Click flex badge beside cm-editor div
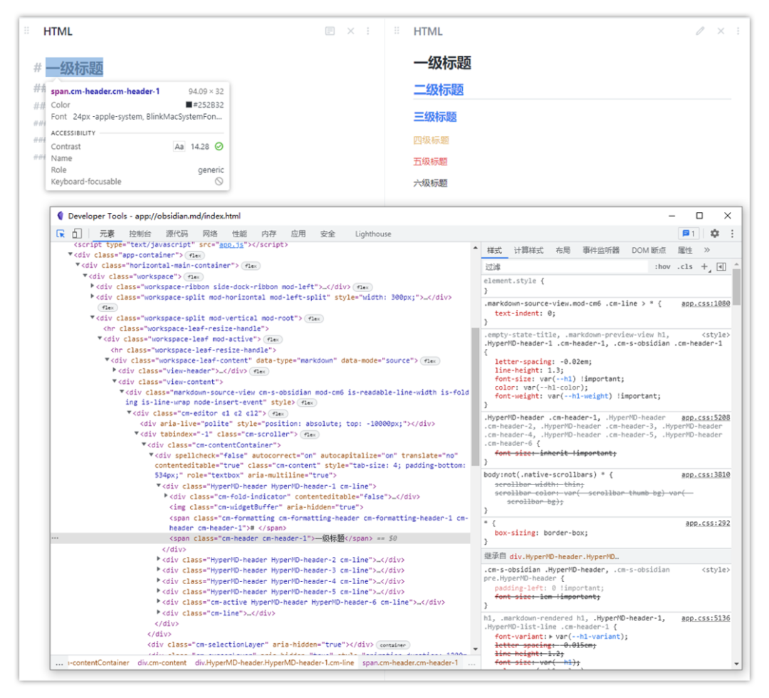The width and height of the screenshot is (769, 698). pos(278,414)
